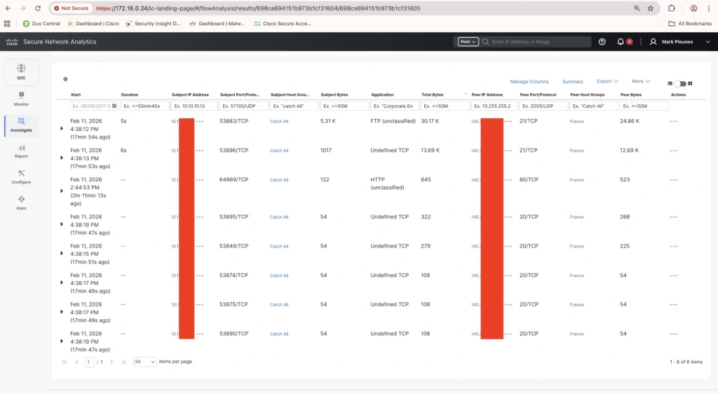718x394 pixels.
Task: Open the Monitor sidebar icon
Action: (x=21, y=98)
